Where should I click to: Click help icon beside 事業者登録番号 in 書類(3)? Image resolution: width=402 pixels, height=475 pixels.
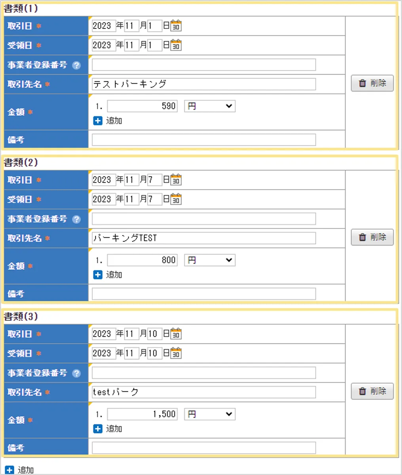click(77, 373)
